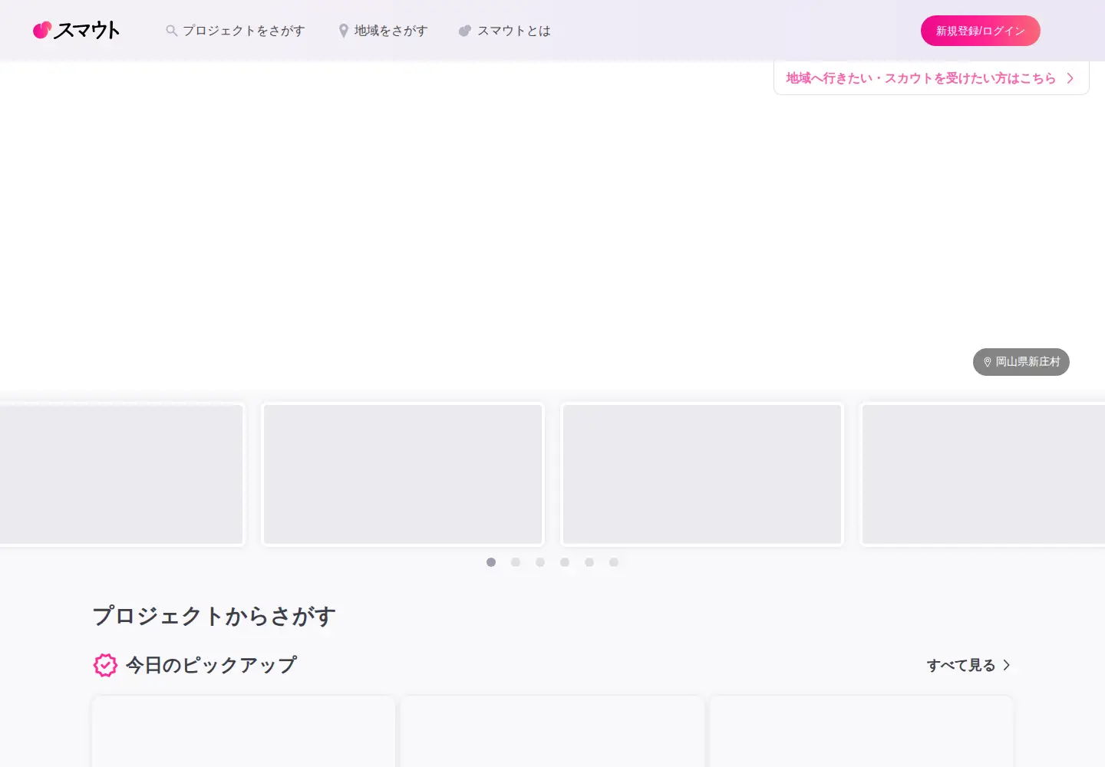The width and height of the screenshot is (1105, 767).
Task: Click the 今日のピックアップ heading text
Action: [211, 665]
